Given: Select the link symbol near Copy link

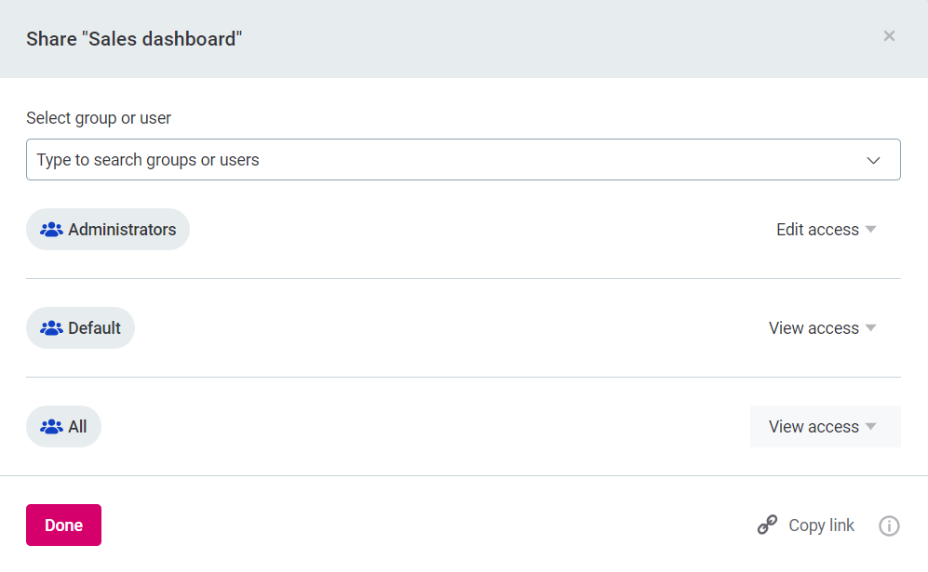Looking at the screenshot, I should [x=766, y=525].
